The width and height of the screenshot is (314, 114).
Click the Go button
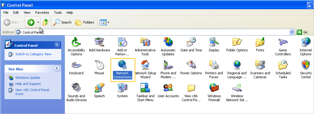click(303, 32)
